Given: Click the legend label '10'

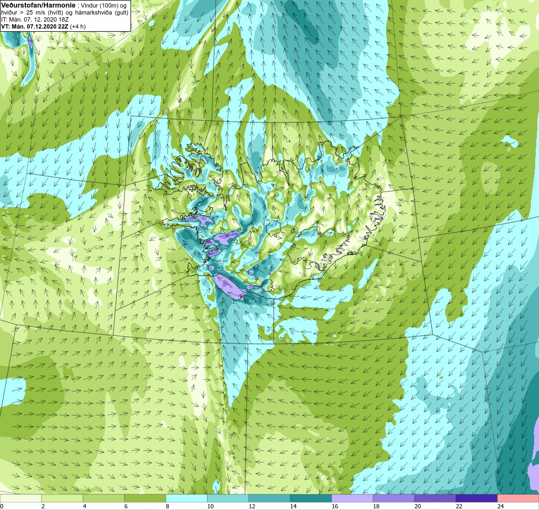Looking at the screenshot, I should click(210, 506).
